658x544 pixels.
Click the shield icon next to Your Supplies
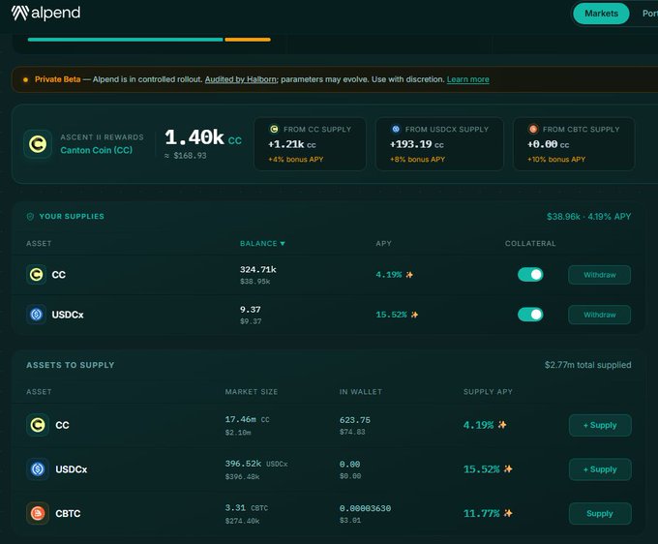pyautogui.click(x=30, y=217)
